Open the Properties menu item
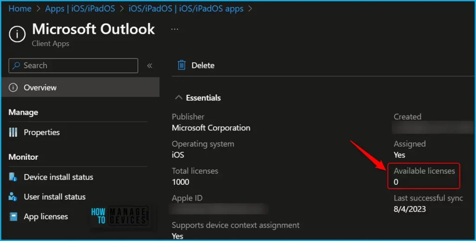 [42, 132]
